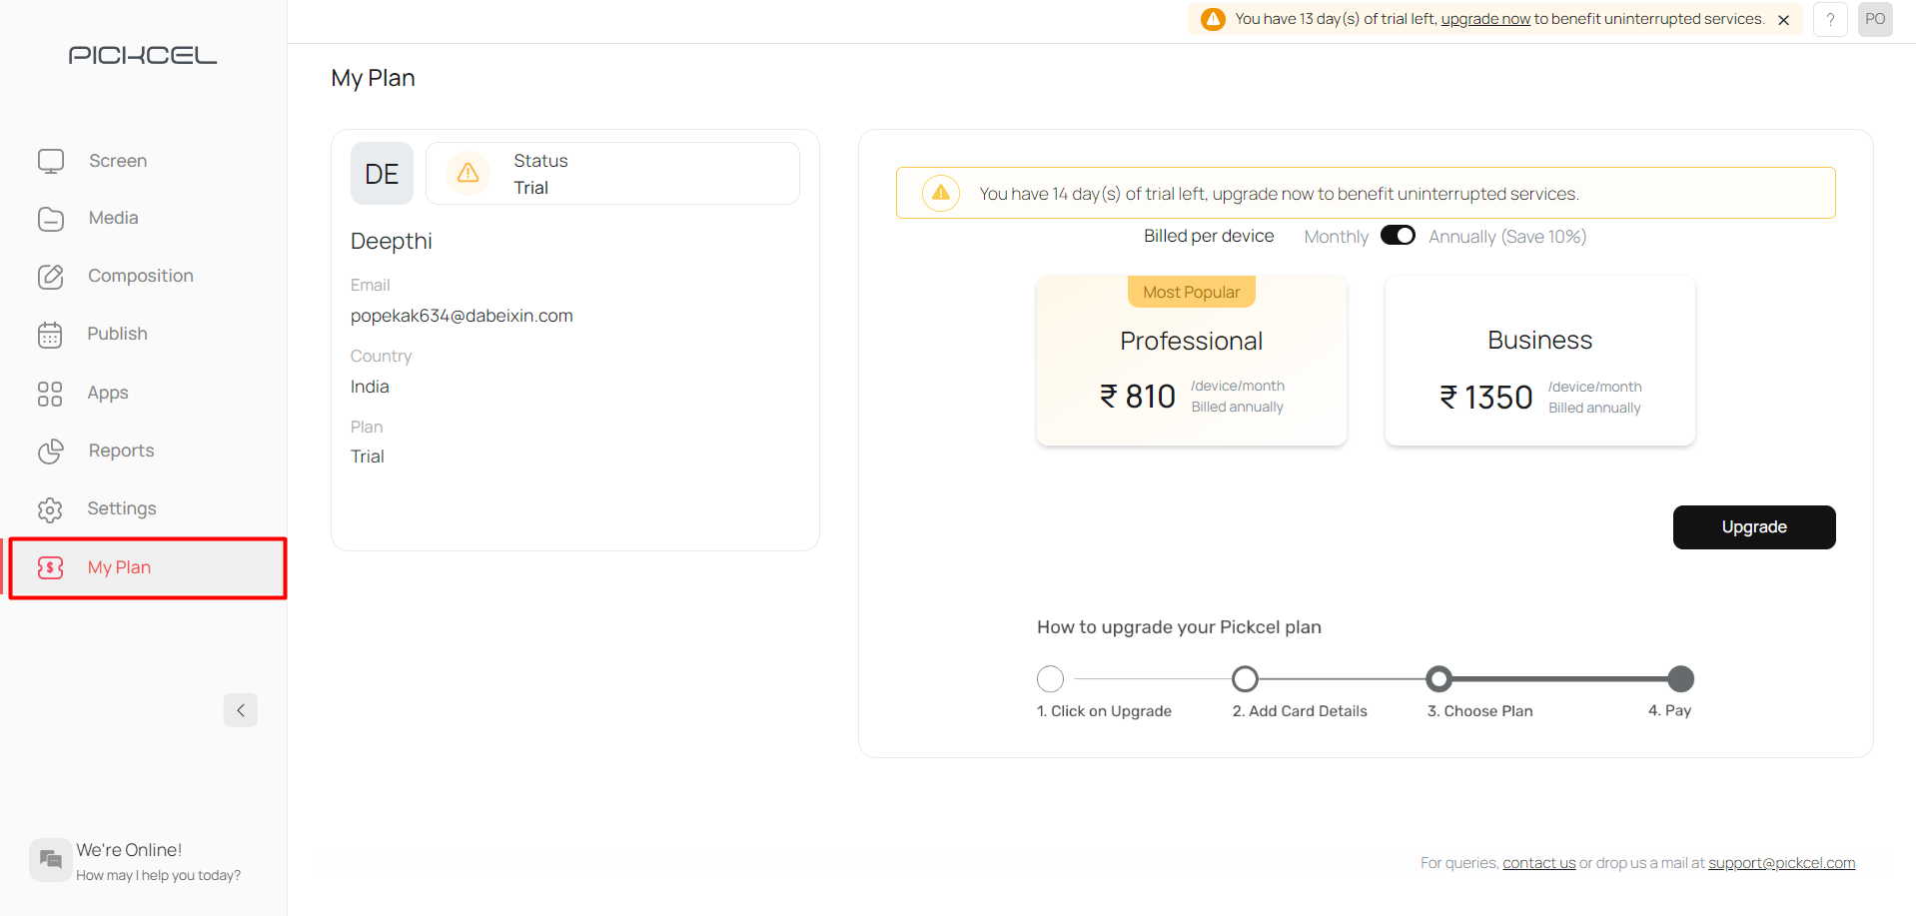Click step 2 circle 'Add Card Details'
This screenshot has height=916, width=1916.
coord(1245,679)
